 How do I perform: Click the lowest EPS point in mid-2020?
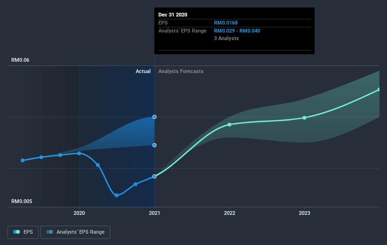pyautogui.click(x=116, y=195)
